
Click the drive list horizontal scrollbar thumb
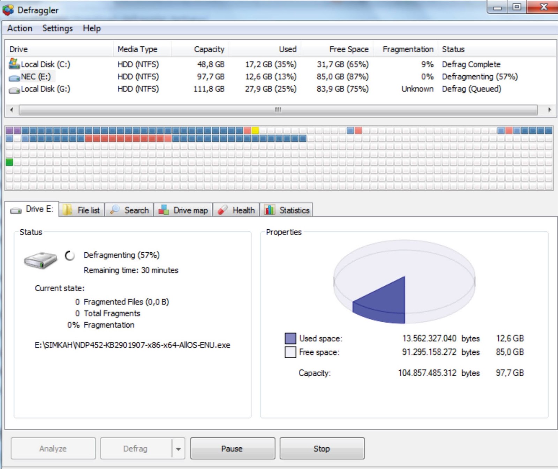coord(278,110)
